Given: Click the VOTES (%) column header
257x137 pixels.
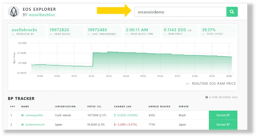Looking at the screenshot, I should (94, 106).
